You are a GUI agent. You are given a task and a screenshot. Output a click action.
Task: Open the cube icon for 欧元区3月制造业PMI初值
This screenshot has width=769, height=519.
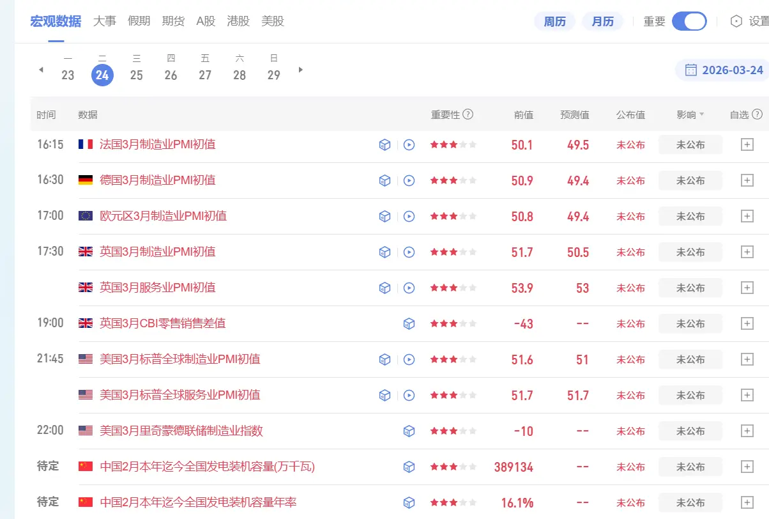[384, 217]
